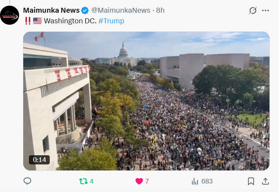Click the 683 views count

pos(207,181)
